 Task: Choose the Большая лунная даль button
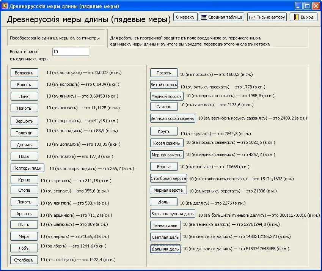(x=173, y=213)
